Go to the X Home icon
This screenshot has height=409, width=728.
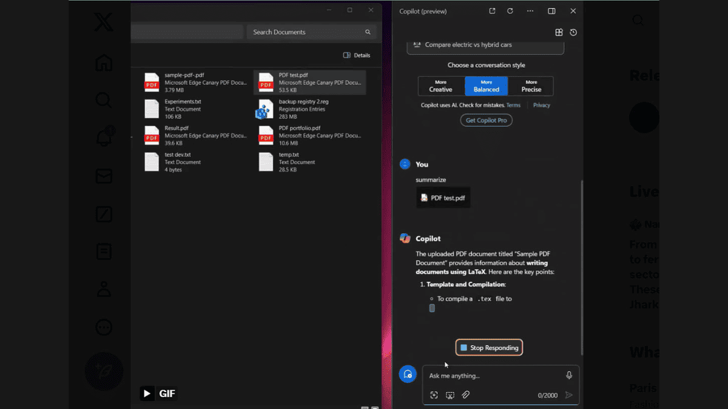104,62
